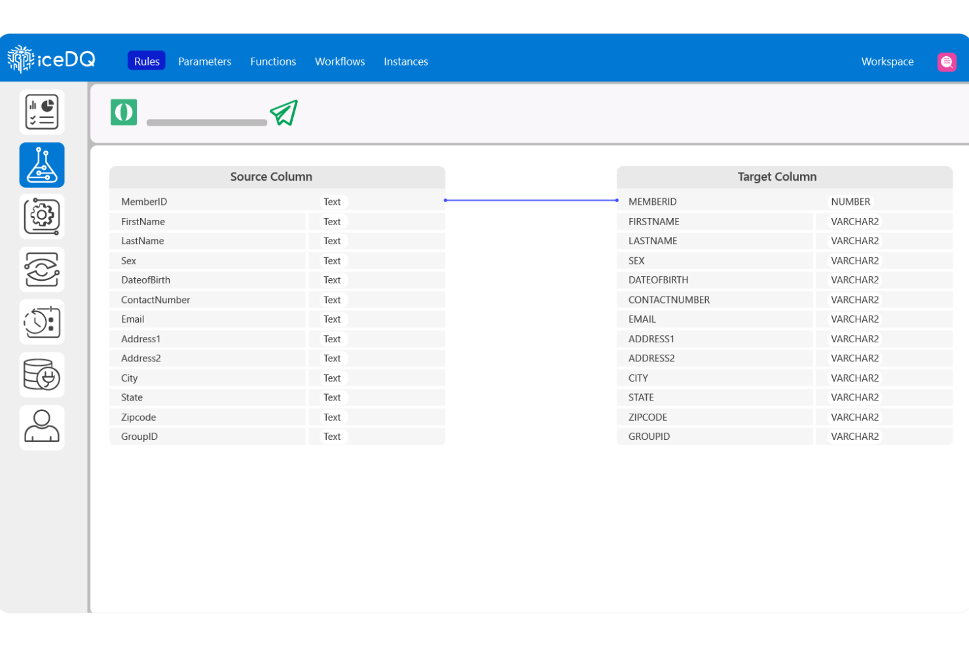The height and width of the screenshot is (646, 969).
Task: Select the MemberID source column
Action: (208, 202)
